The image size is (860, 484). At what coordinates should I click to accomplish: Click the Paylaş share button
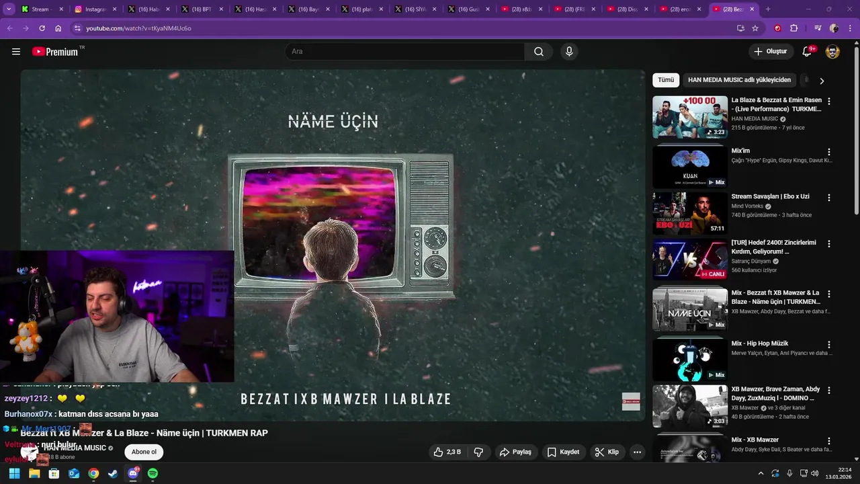coord(515,452)
